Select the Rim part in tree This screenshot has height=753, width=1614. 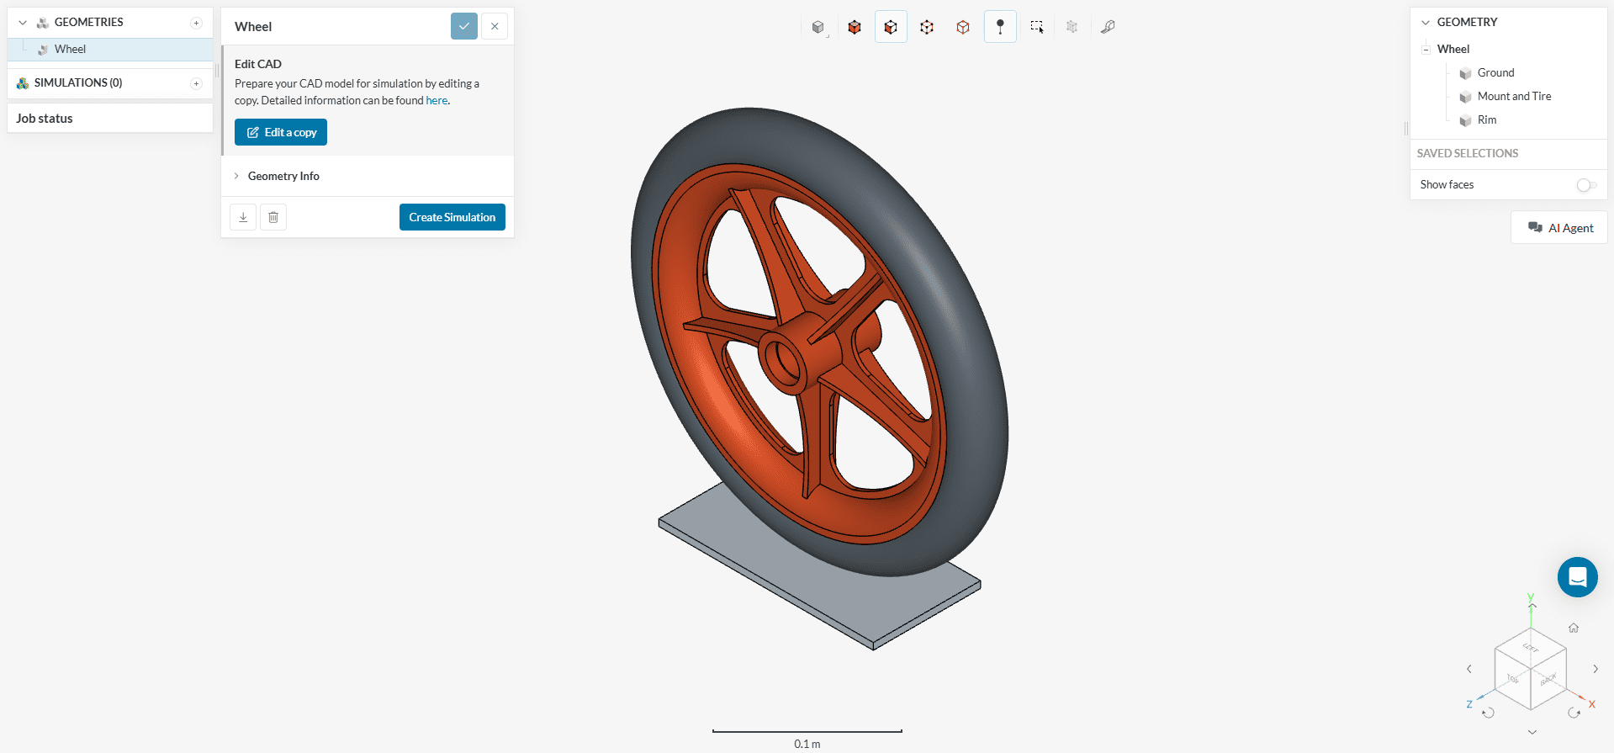(x=1486, y=120)
